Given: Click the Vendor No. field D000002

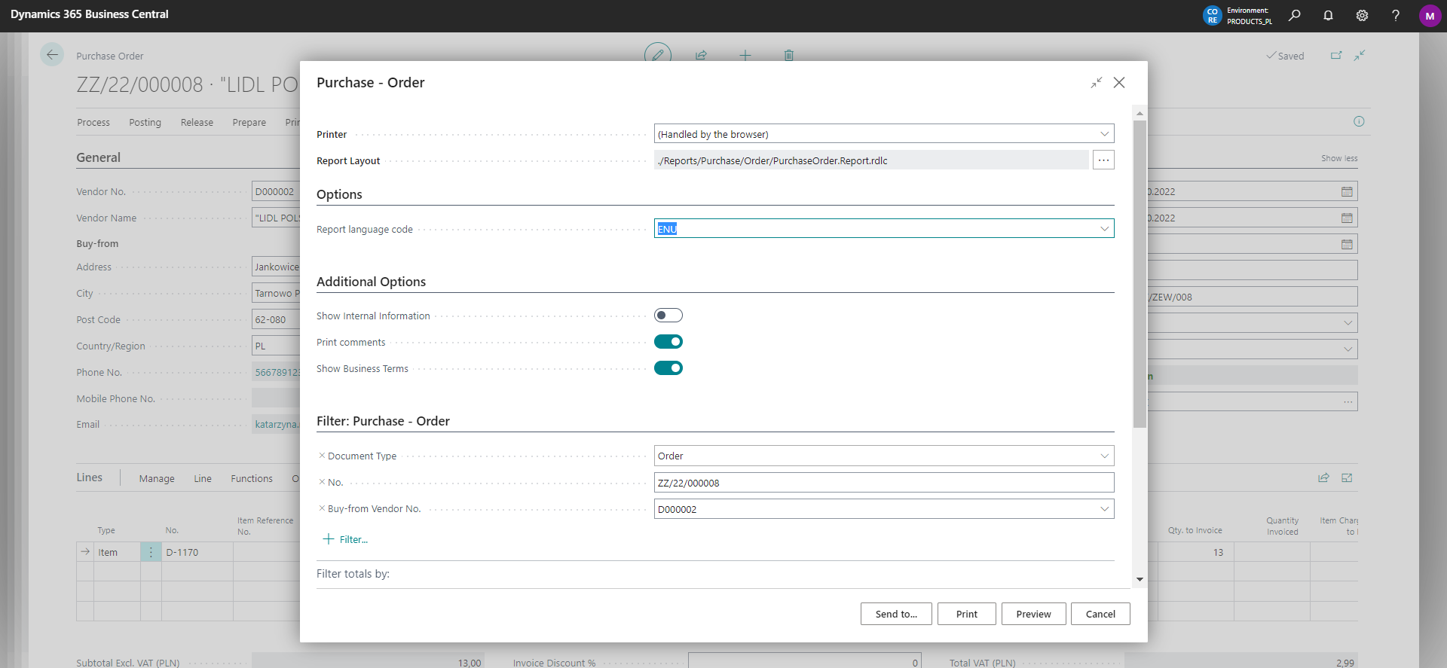Looking at the screenshot, I should tap(276, 191).
